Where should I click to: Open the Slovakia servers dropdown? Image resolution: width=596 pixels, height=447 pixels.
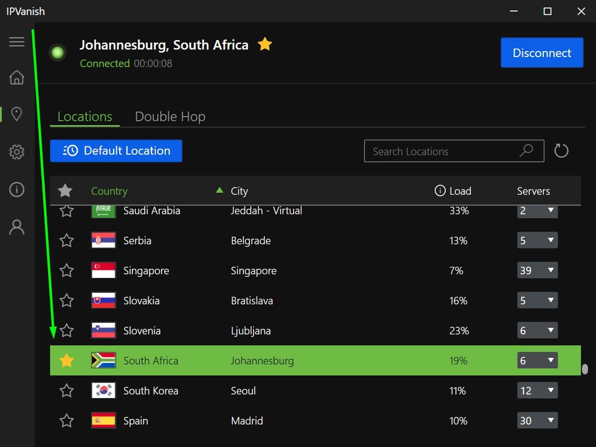(x=537, y=300)
